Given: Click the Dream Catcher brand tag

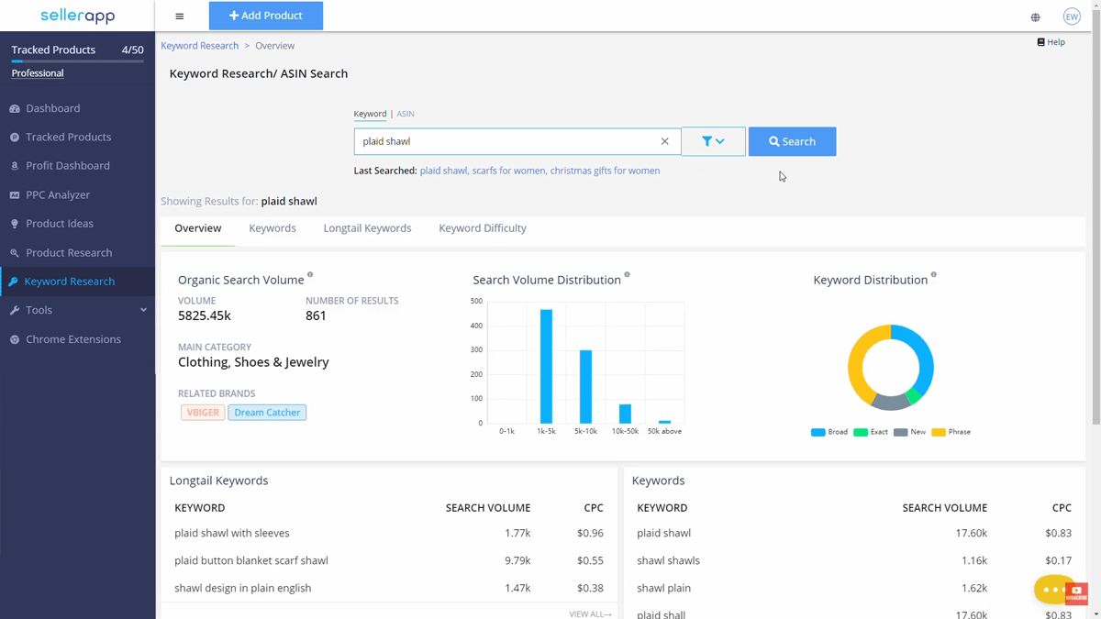Looking at the screenshot, I should point(267,413).
